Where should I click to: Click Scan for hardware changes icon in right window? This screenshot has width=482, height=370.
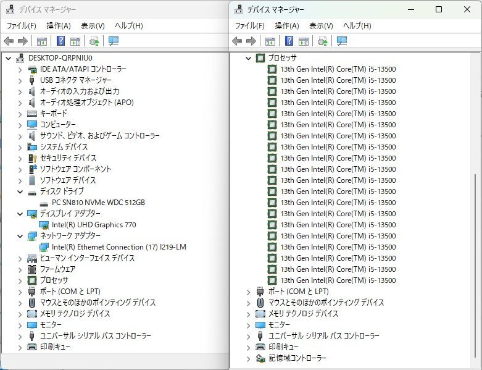(x=342, y=41)
